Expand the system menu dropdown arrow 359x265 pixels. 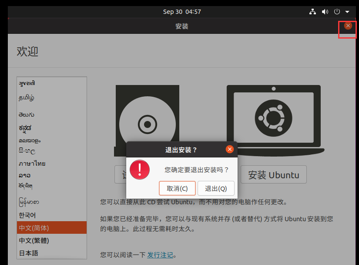pos(347,12)
